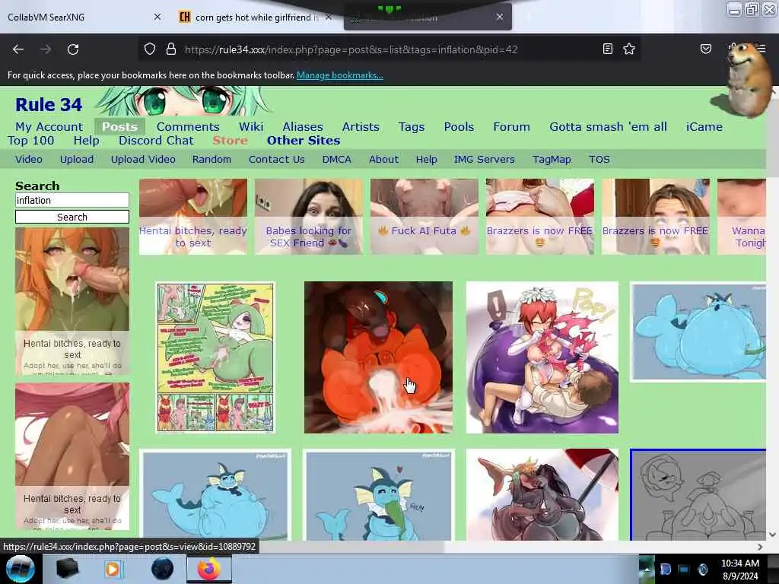779x584 pixels.
Task: Close the third browser tab
Action: pos(499,17)
